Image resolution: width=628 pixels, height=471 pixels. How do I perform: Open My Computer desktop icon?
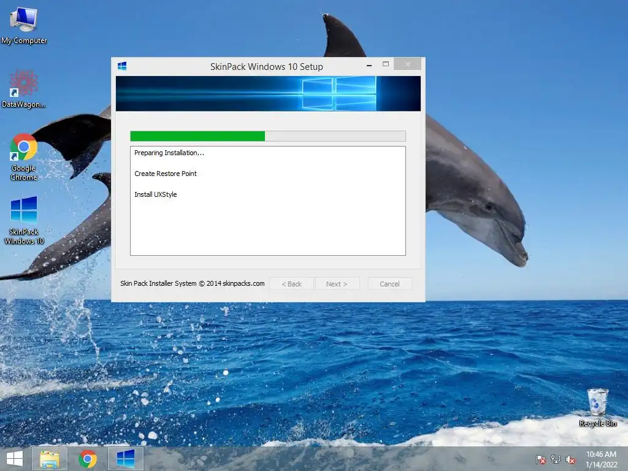click(x=24, y=26)
